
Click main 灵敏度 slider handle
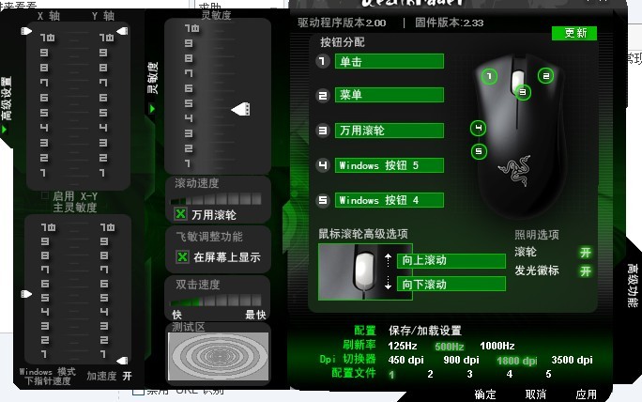coord(240,109)
